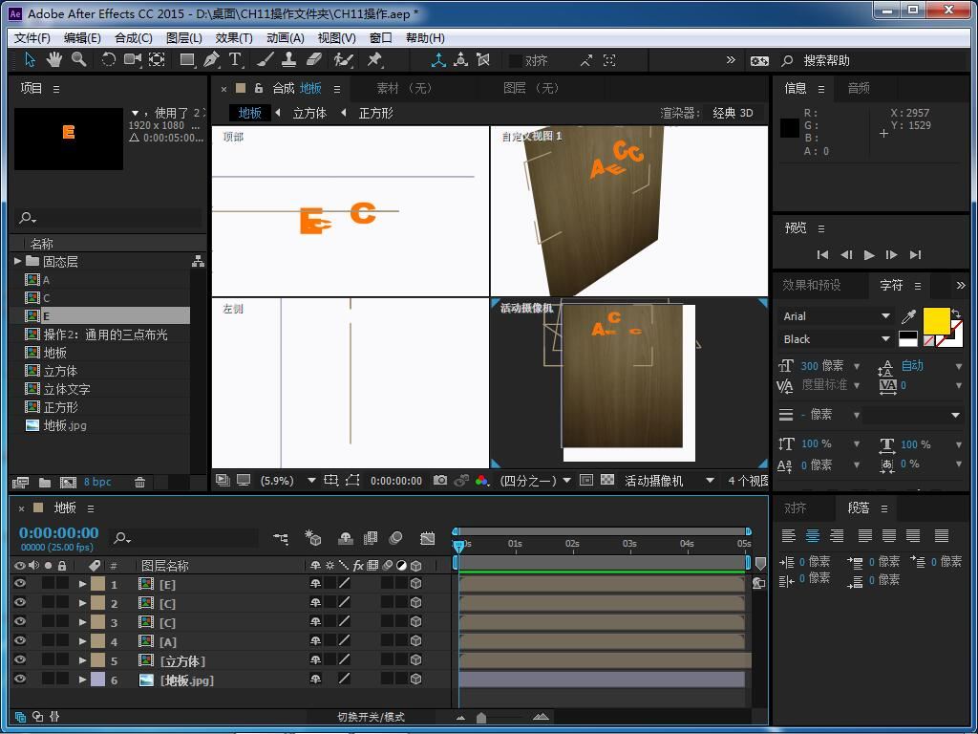Viewport: 978px width, 734px height.
Task: Click the eyedropper in Character panel
Action: 909,316
